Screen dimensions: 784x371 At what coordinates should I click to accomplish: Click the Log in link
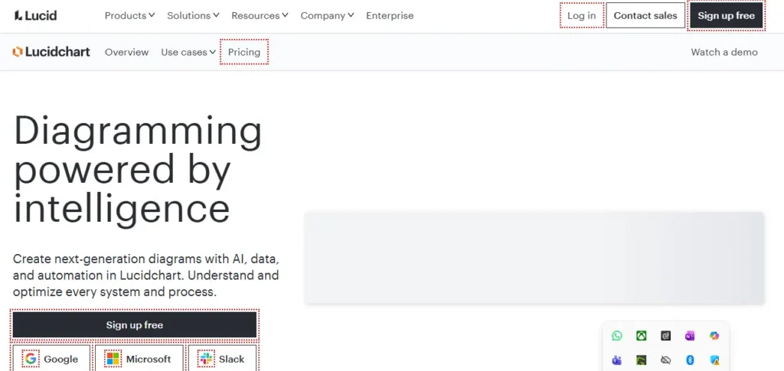(582, 15)
